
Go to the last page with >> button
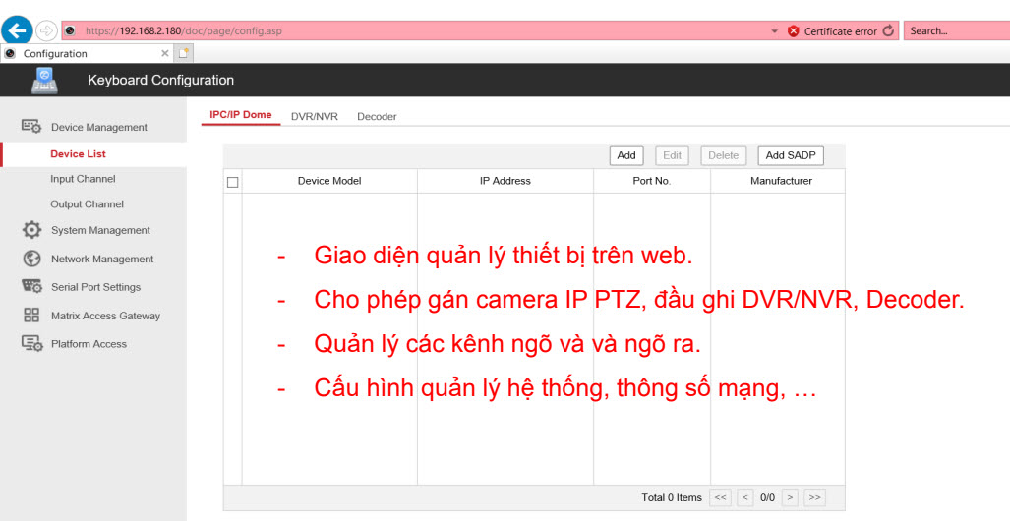(814, 497)
